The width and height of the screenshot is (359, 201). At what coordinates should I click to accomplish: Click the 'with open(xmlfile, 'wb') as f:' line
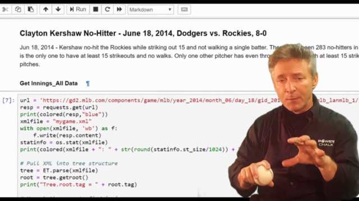coord(68,128)
